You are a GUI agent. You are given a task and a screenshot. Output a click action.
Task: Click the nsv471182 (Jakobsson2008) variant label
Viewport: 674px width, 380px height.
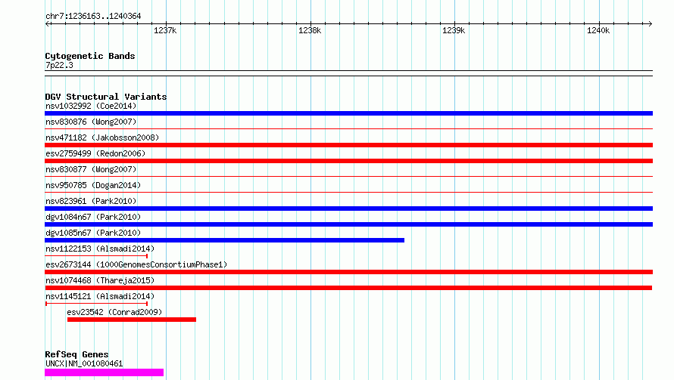click(x=102, y=137)
